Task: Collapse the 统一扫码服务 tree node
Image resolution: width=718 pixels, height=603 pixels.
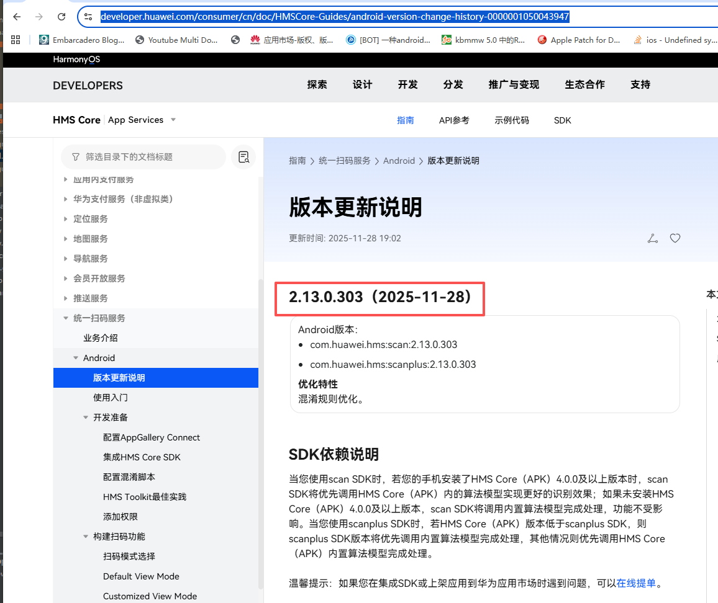Action: (x=66, y=318)
